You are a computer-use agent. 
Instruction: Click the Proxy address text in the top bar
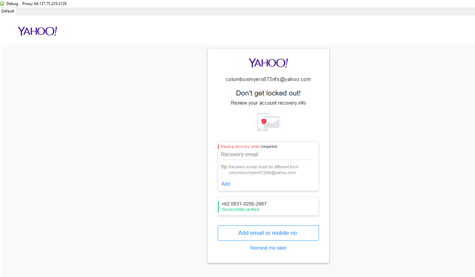[x=44, y=4]
